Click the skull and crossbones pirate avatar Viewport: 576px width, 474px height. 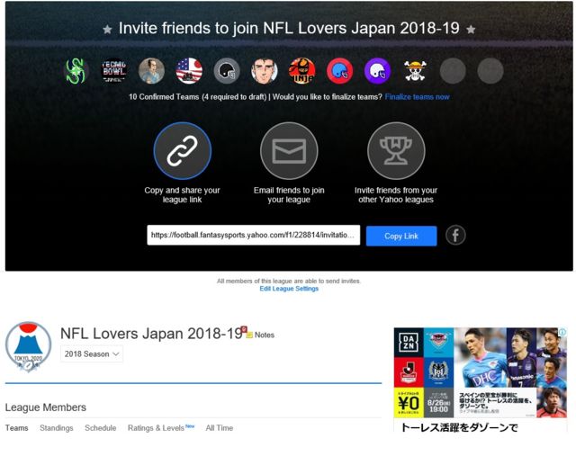tap(415, 71)
